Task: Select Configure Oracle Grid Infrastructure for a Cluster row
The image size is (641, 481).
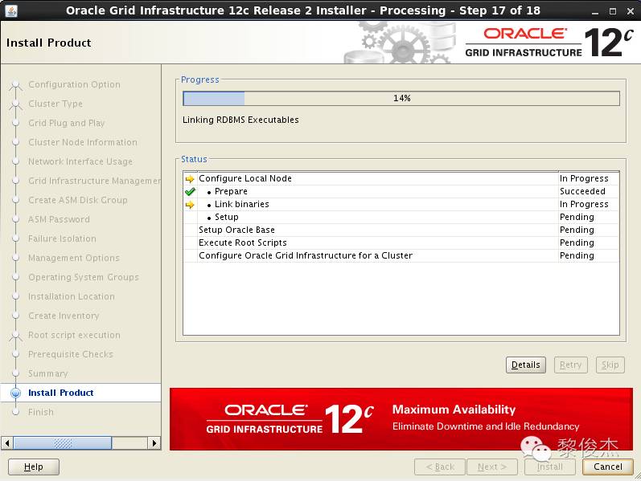Action: [x=401, y=255]
